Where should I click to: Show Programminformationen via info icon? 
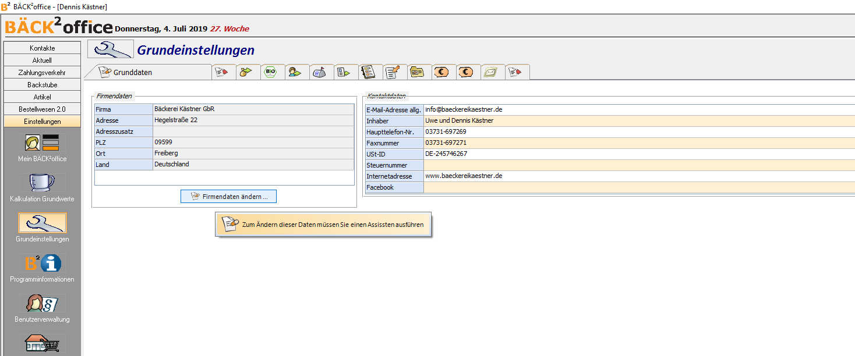click(x=42, y=268)
